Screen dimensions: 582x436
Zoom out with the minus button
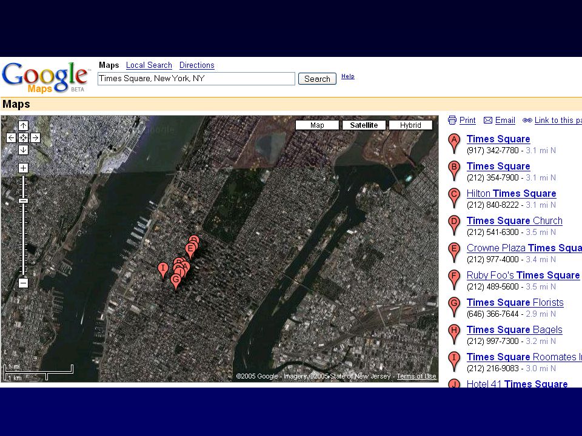(23, 283)
